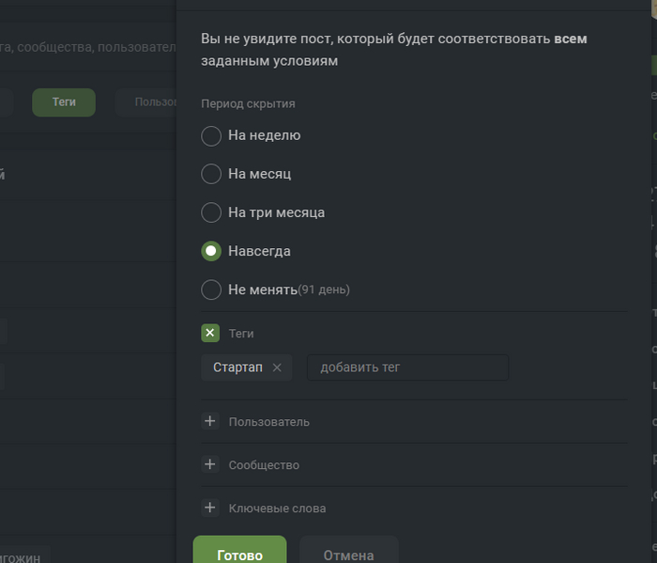Pick the На три месяца period
This screenshot has width=657, height=563.
pyautogui.click(x=211, y=212)
